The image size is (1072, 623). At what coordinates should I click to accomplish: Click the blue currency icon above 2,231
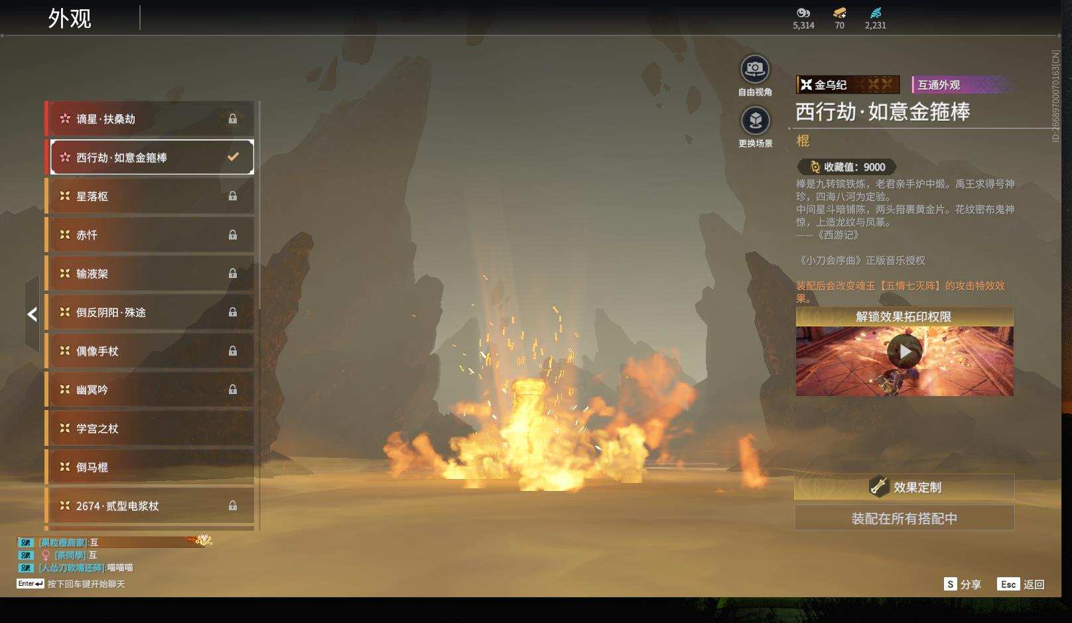coord(876,13)
